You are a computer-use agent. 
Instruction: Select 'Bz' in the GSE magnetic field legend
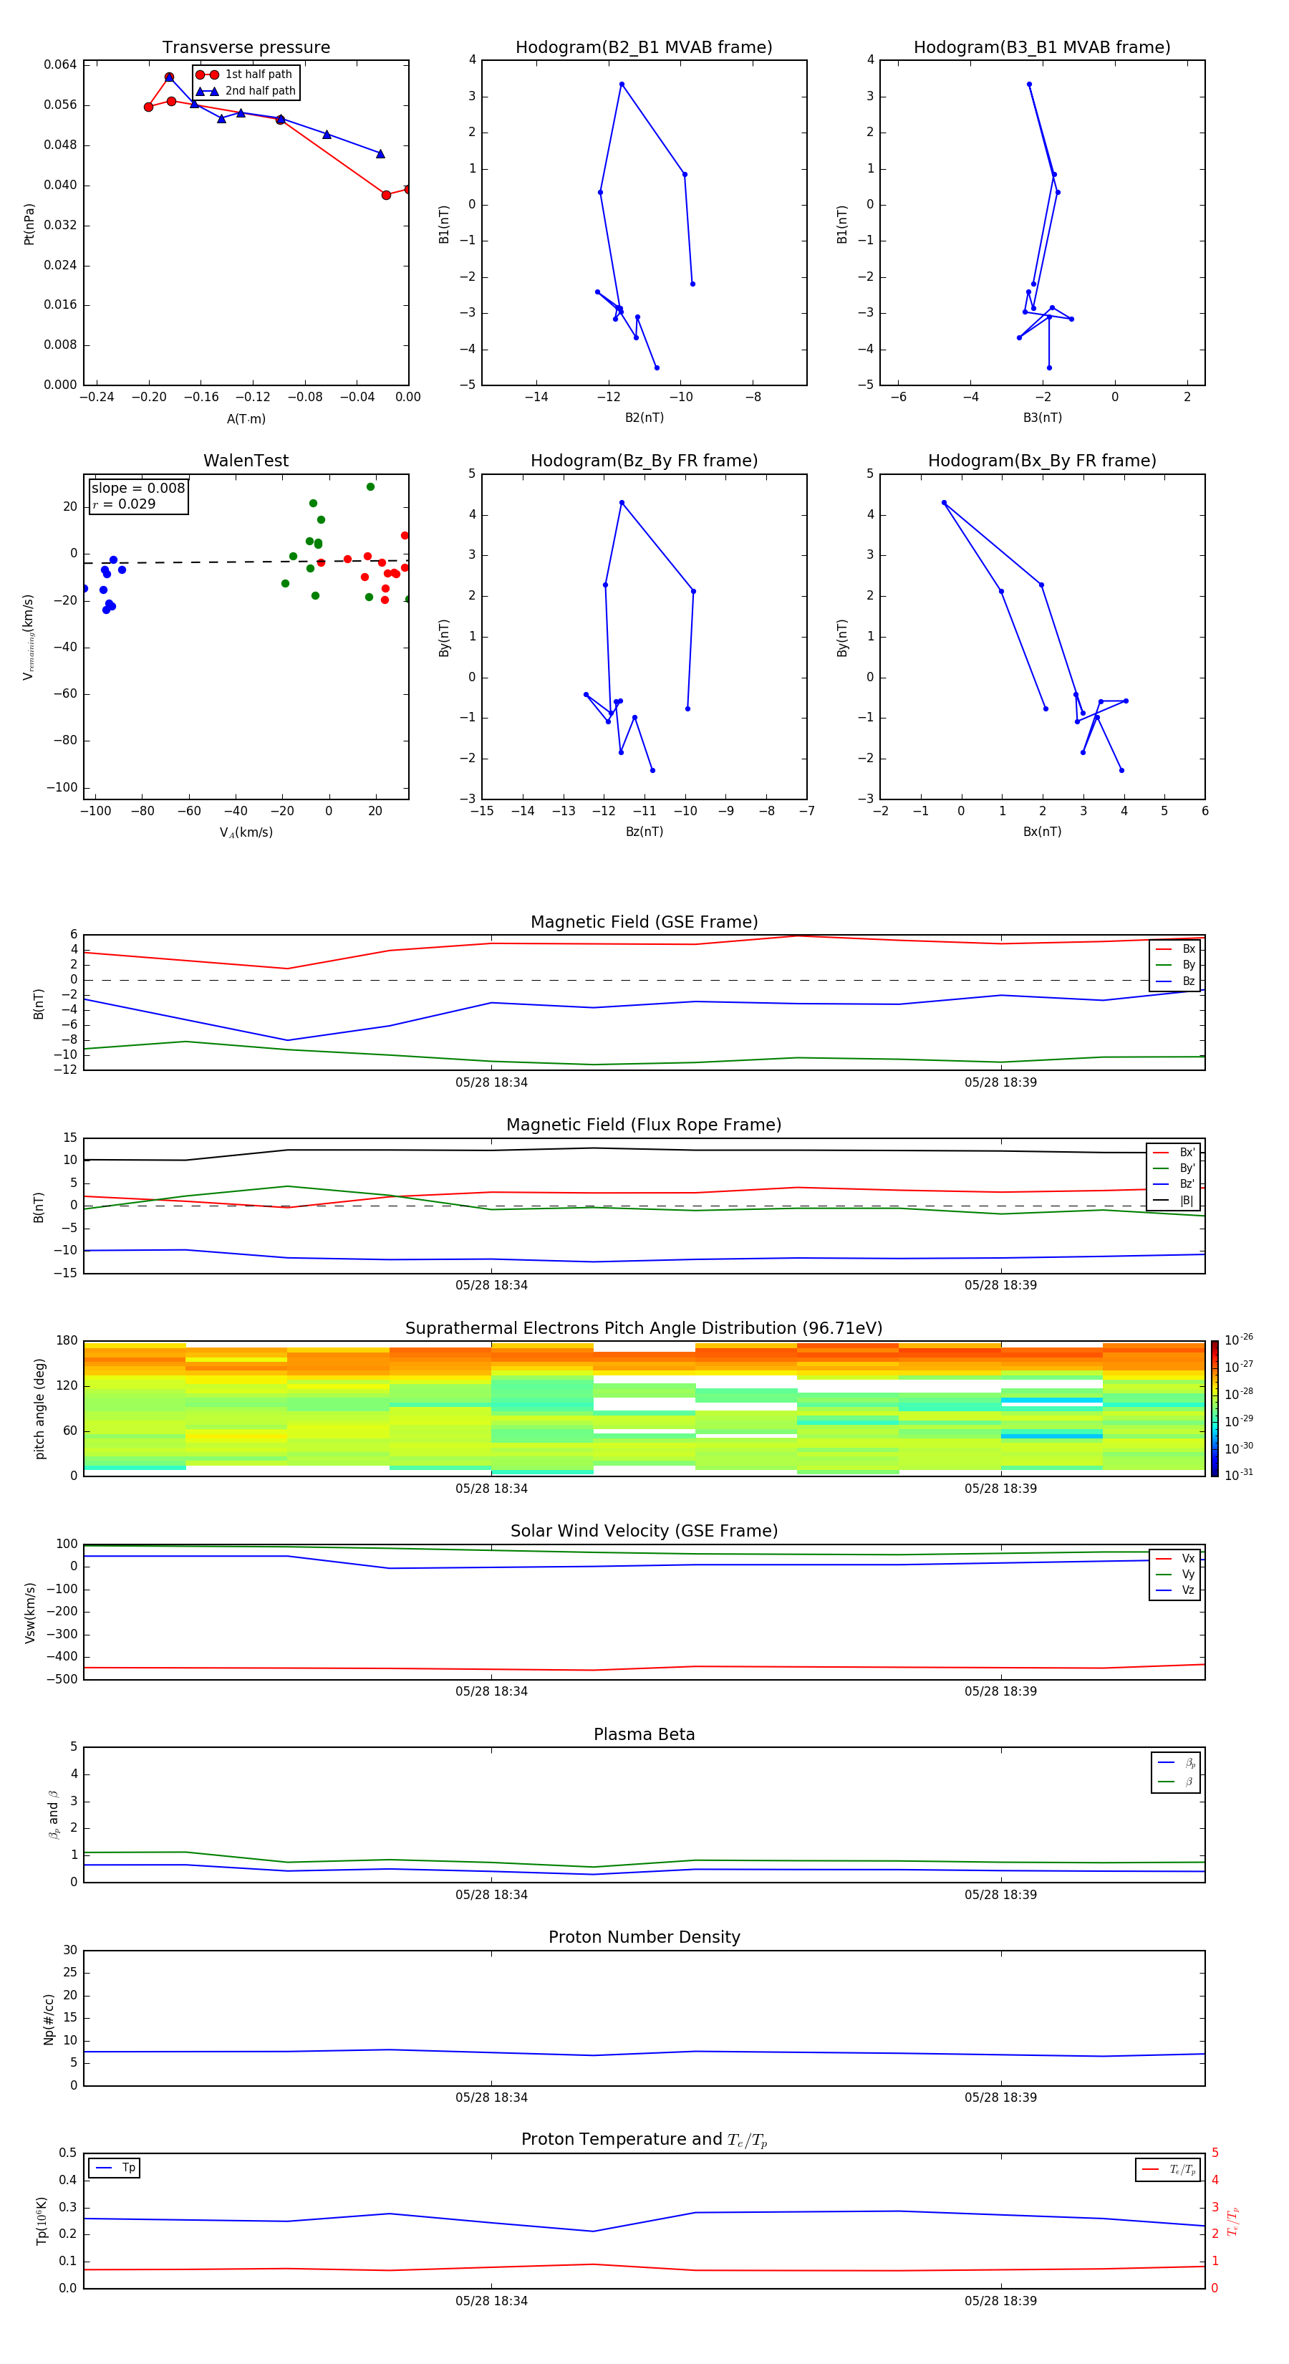1176,981
